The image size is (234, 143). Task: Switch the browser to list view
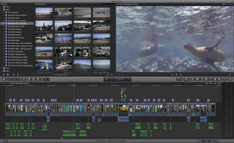pyautogui.click(x=18, y=75)
